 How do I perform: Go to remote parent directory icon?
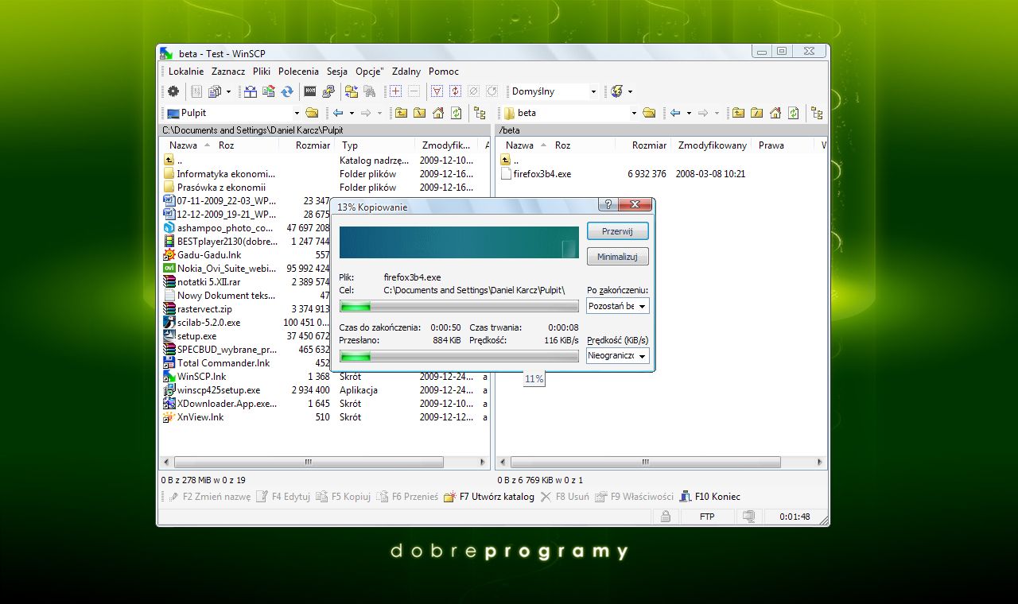(738, 113)
